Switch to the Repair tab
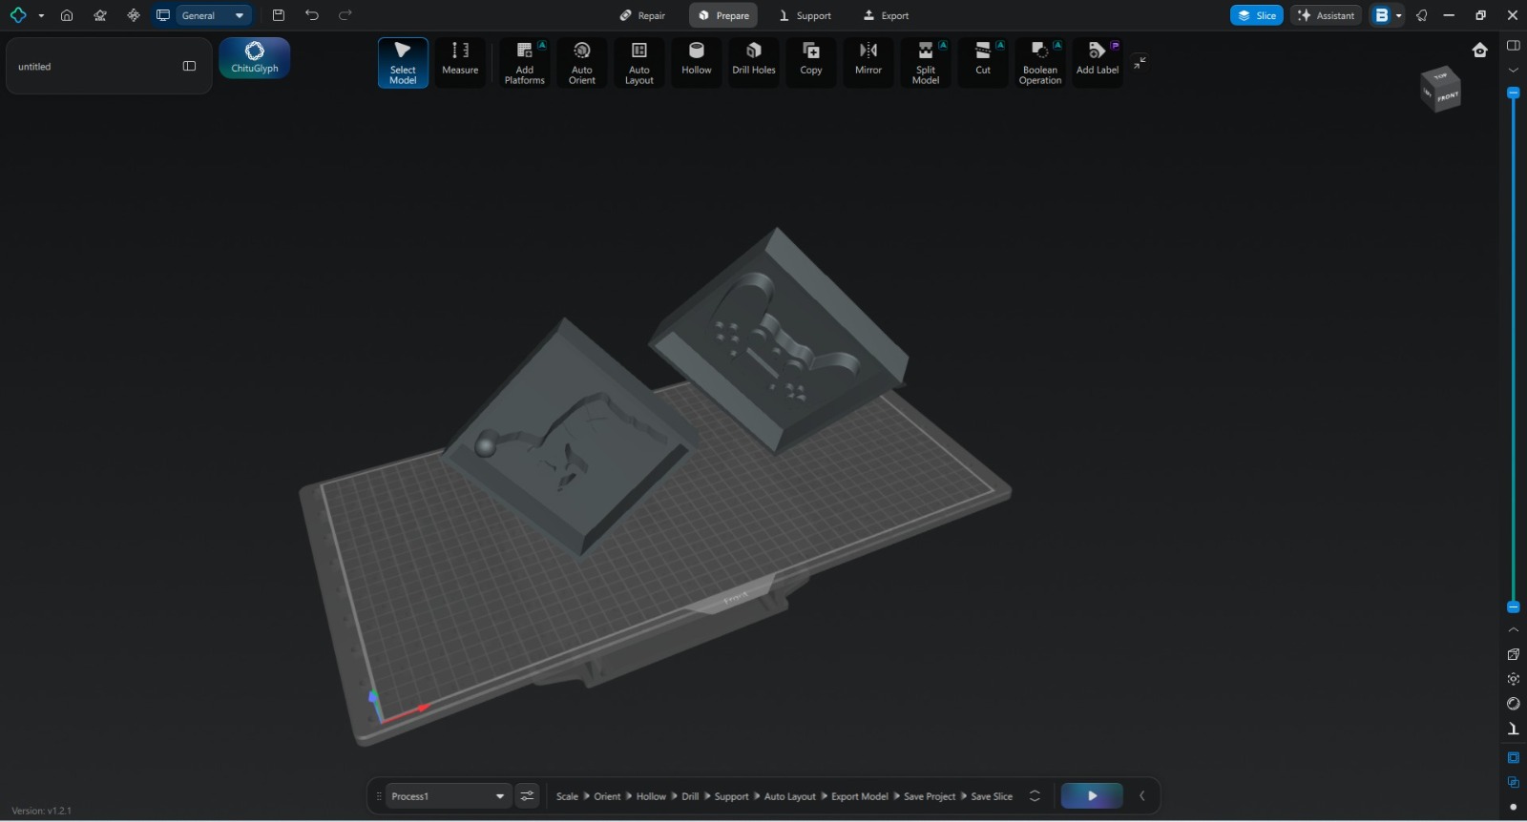The width and height of the screenshot is (1527, 822). tap(642, 15)
